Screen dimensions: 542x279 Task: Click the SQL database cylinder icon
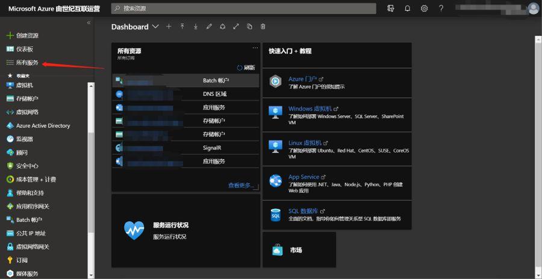click(275, 215)
